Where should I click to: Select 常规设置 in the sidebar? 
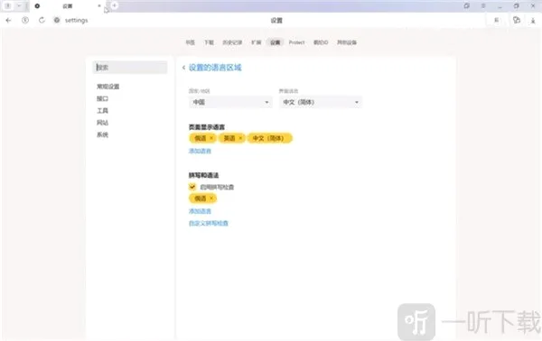[x=107, y=87]
